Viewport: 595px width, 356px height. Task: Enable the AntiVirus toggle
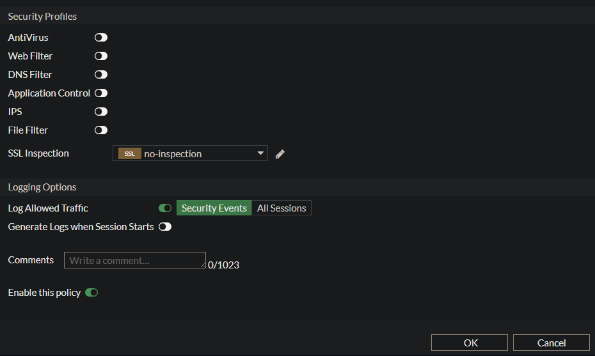101,38
